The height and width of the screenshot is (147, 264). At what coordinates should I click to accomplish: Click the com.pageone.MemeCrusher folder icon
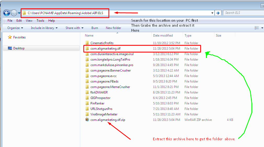pyautogui.click(x=87, y=87)
